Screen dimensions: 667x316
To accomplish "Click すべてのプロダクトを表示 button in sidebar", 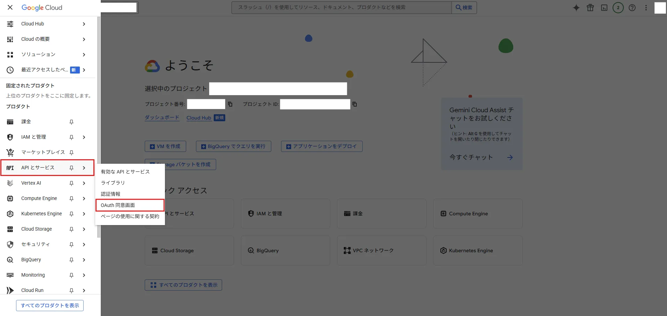I will tap(50, 306).
